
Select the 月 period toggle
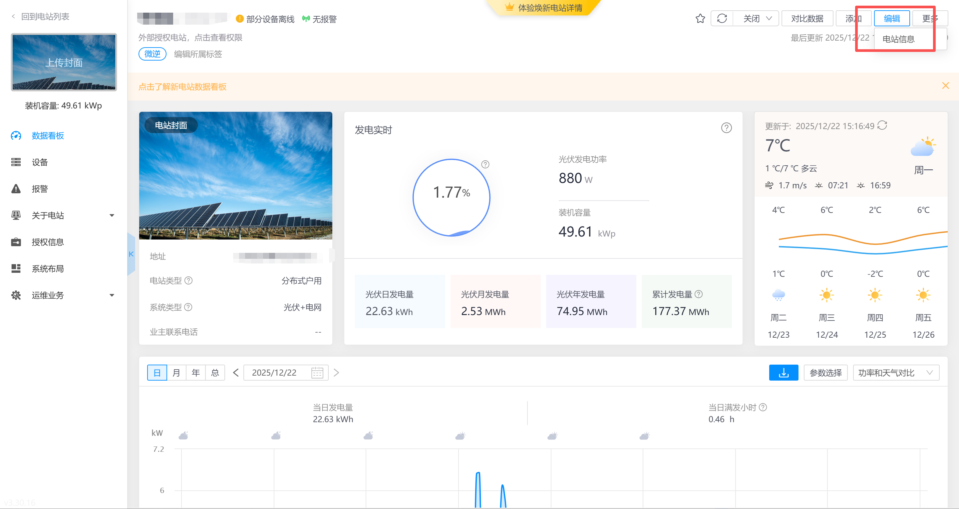click(176, 373)
